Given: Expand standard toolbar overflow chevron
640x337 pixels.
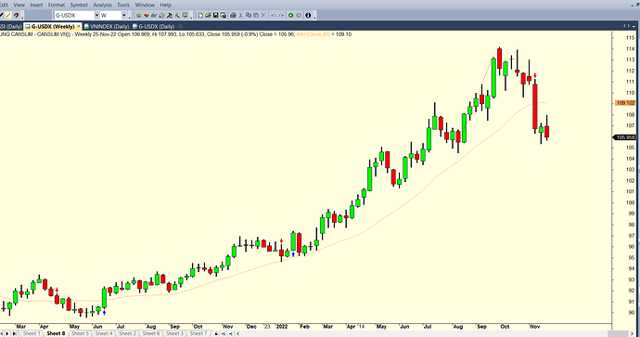Looking at the screenshot, I should click(x=314, y=18).
